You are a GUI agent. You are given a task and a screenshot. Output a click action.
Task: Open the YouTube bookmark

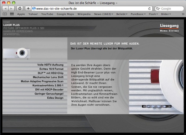pos(47,14)
